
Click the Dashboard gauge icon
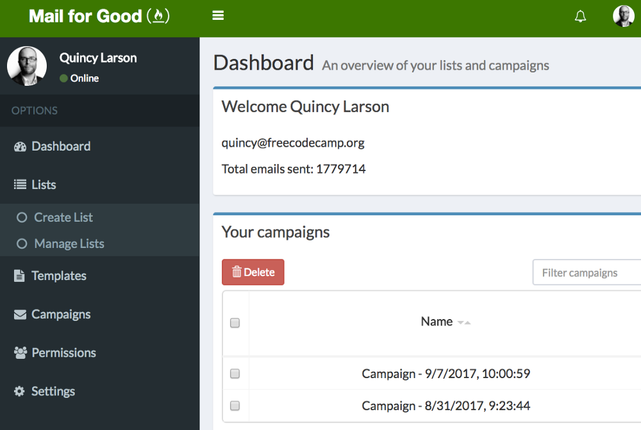(20, 147)
